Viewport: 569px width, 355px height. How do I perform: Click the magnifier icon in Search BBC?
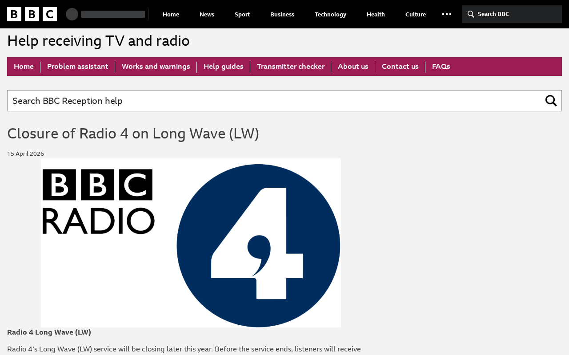tap(471, 14)
